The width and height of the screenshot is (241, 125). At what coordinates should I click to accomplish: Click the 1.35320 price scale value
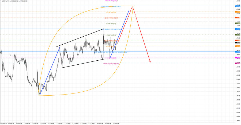click(x=238, y=104)
